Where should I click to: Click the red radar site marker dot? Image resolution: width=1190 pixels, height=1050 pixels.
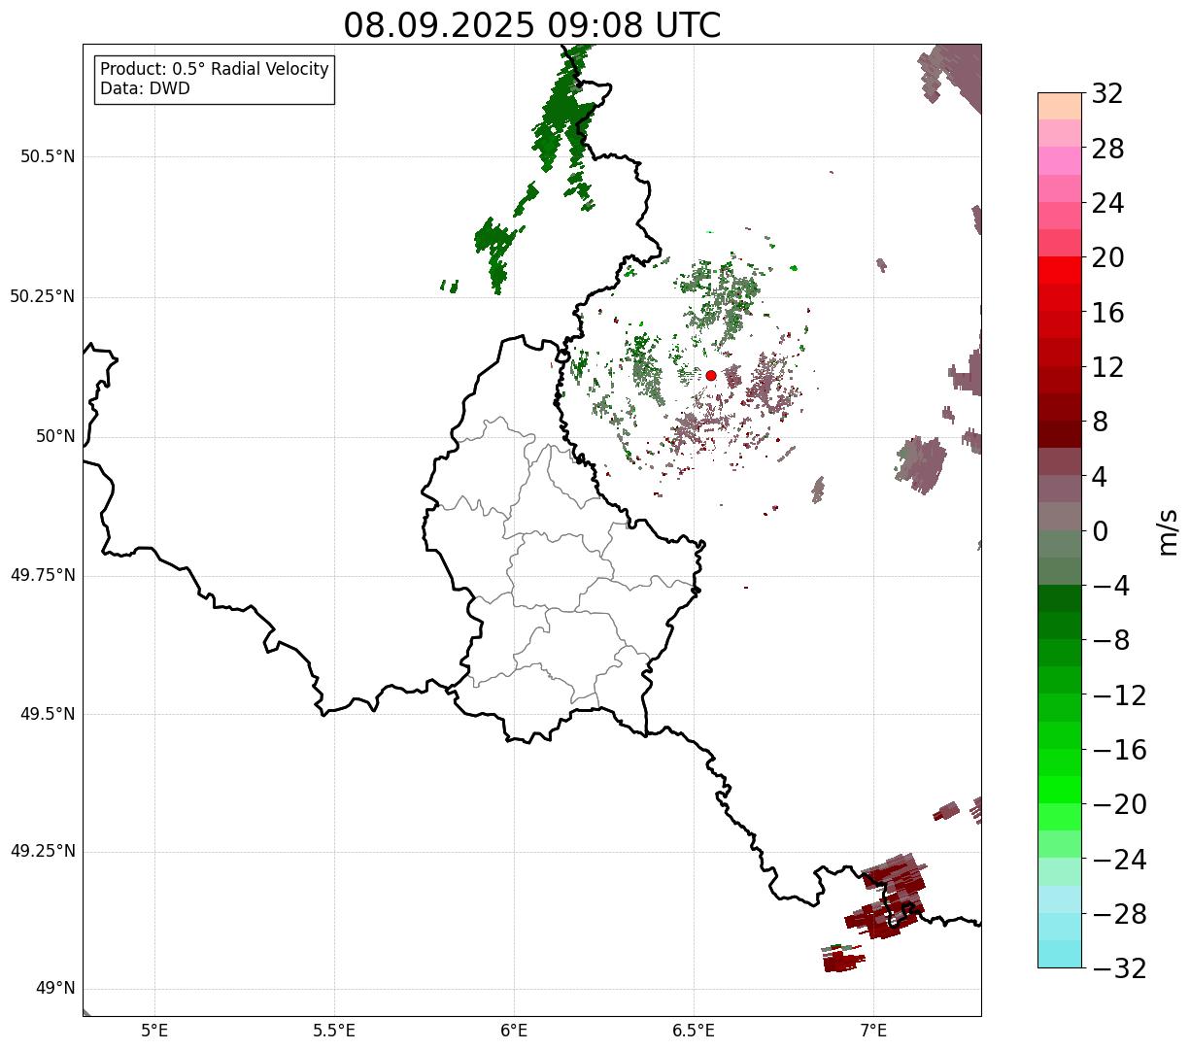tap(710, 376)
